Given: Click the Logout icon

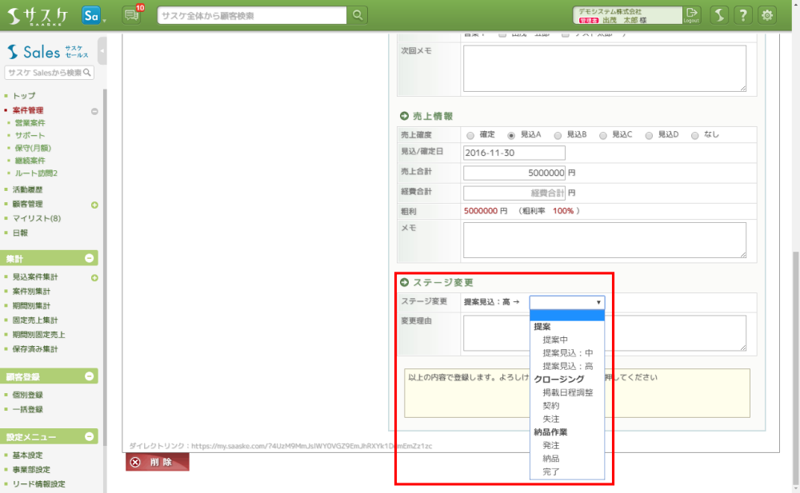Looking at the screenshot, I should pos(691,14).
